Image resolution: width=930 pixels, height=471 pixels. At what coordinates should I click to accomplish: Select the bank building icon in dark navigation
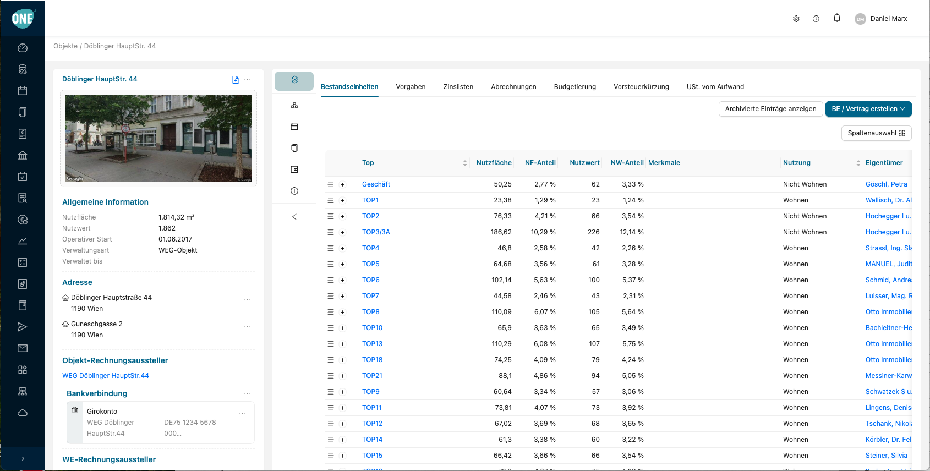[23, 155]
